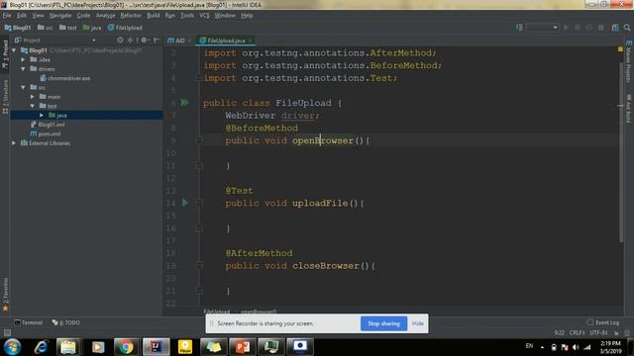This screenshot has width=634, height=356.
Task: Click the CRLF line separator selector
Action: [x=578, y=332]
